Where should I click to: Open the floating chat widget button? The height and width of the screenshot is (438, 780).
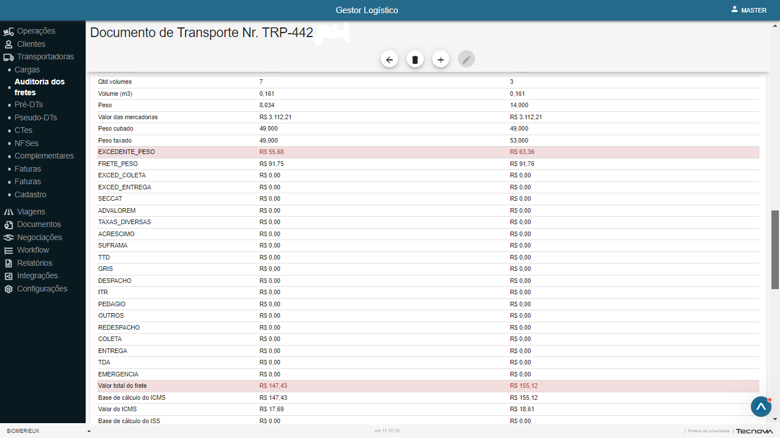(x=761, y=407)
